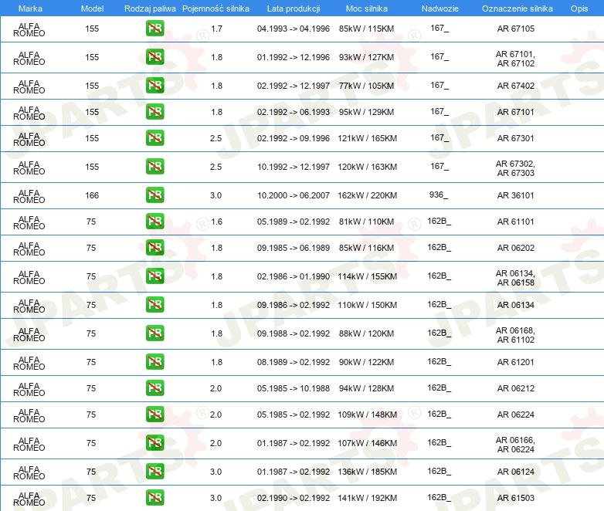604x511 pixels.
Task: Click fuel icon in AR 61101 row
Action: [x=154, y=222]
